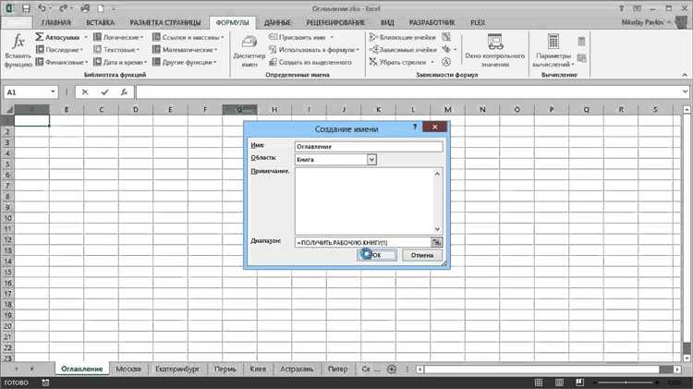Switch to the ДАННЫЕ tab
This screenshot has width=693, height=389.
pos(277,22)
